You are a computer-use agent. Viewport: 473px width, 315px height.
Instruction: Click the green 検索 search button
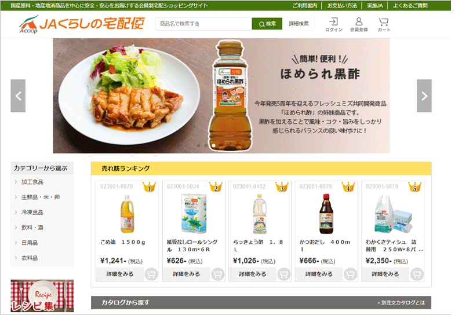[x=267, y=24]
